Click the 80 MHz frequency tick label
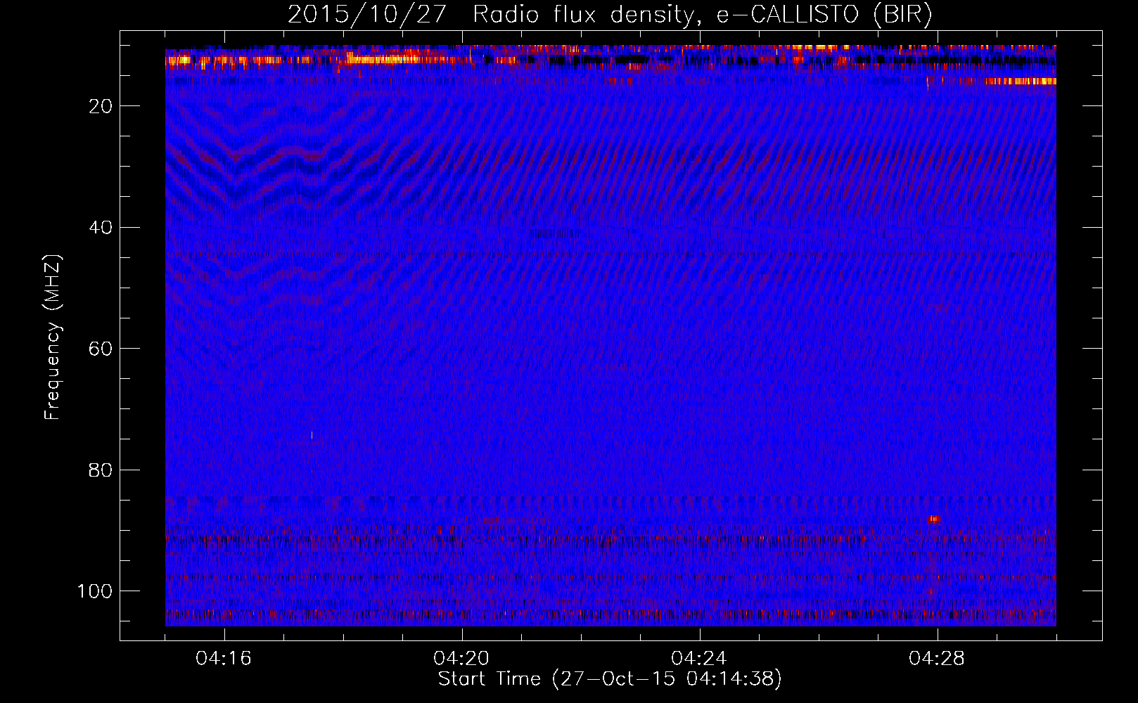1138x703 pixels. 101,470
